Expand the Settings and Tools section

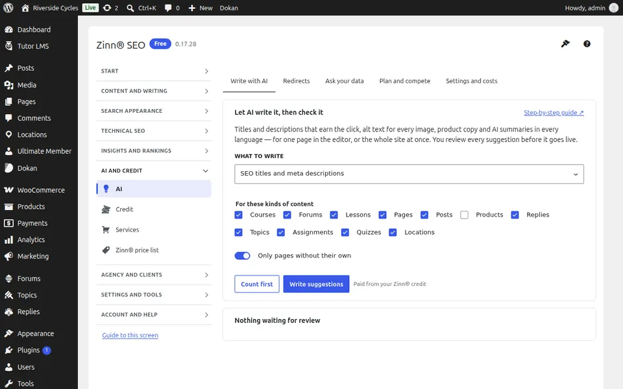click(154, 294)
